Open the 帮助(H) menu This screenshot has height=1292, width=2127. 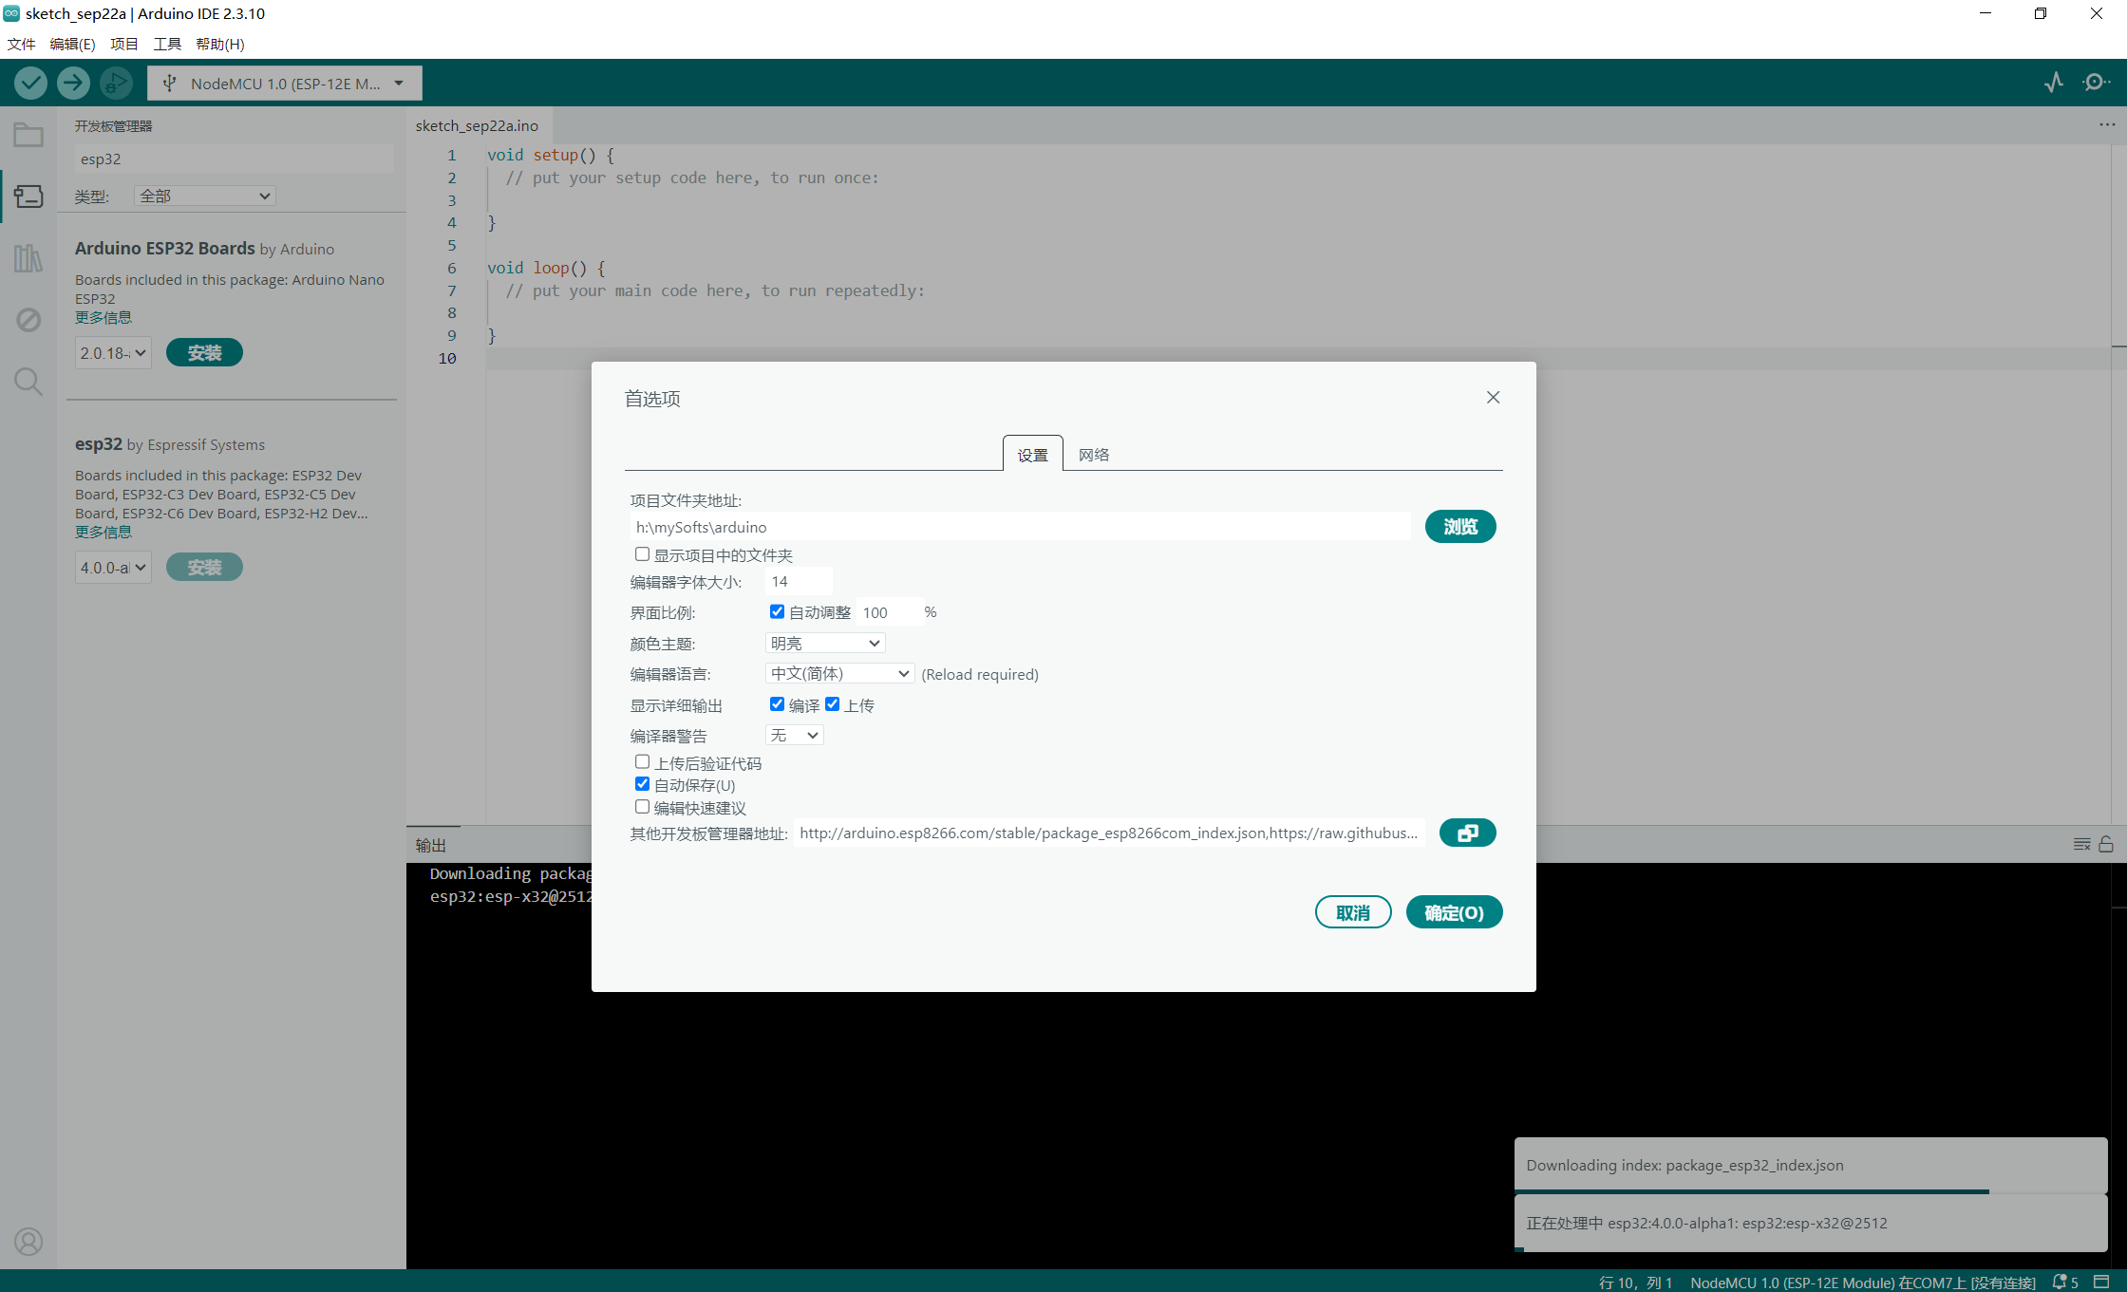pos(220,44)
